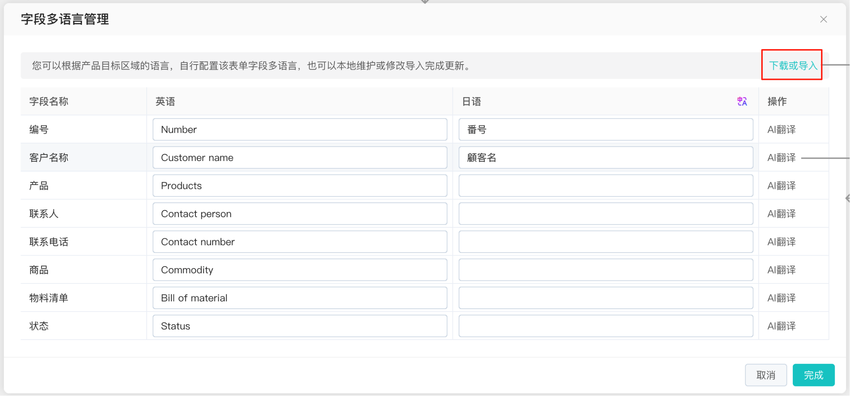Image resolution: width=850 pixels, height=396 pixels.
Task: Click the translate icon in 日语 column header
Action: (x=742, y=102)
